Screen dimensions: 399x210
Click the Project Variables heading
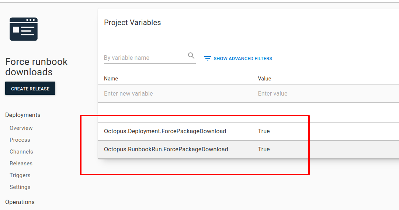[x=132, y=23]
